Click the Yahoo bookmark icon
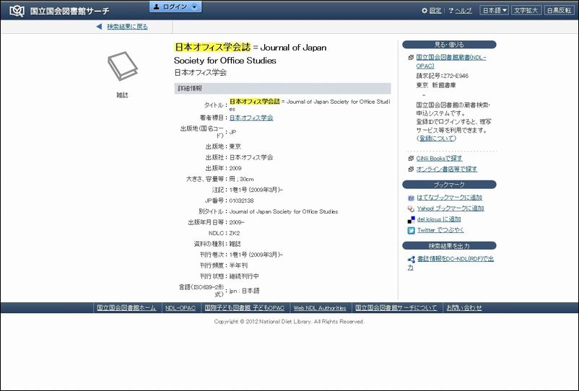The width and height of the screenshot is (579, 391). (x=411, y=208)
